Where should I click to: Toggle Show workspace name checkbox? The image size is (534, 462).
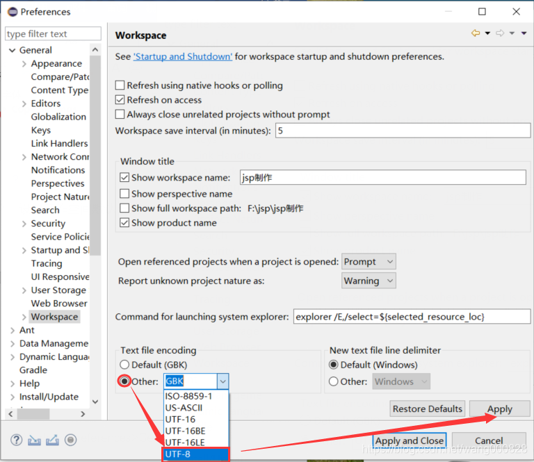pos(124,178)
